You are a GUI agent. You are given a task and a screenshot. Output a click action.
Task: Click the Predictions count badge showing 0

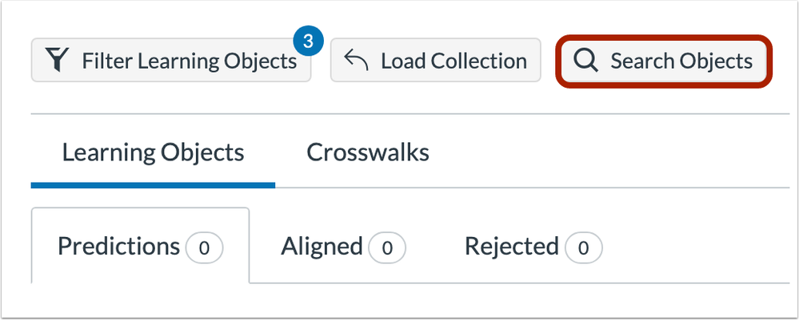click(x=204, y=247)
